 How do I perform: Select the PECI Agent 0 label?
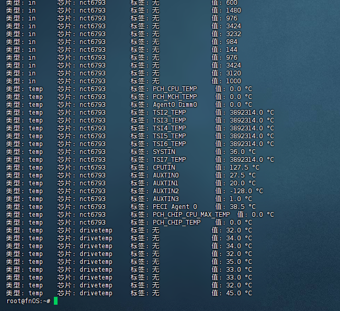pos(175,207)
